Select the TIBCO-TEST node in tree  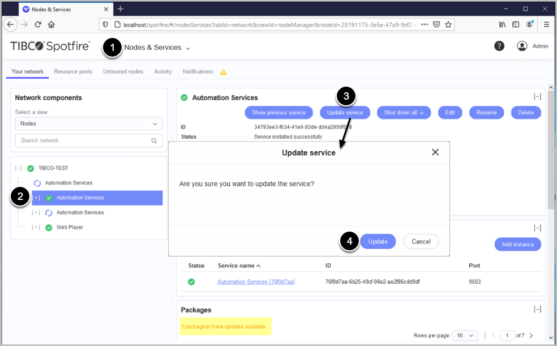[x=53, y=168]
